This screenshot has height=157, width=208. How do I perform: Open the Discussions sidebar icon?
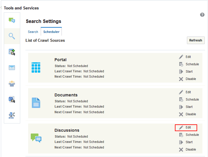(12, 20)
